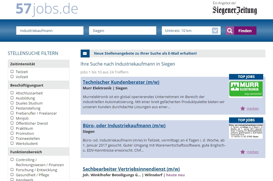273x181 pixels.
Task: Open the 57jobs.de logo homepage
Action: (47, 9)
